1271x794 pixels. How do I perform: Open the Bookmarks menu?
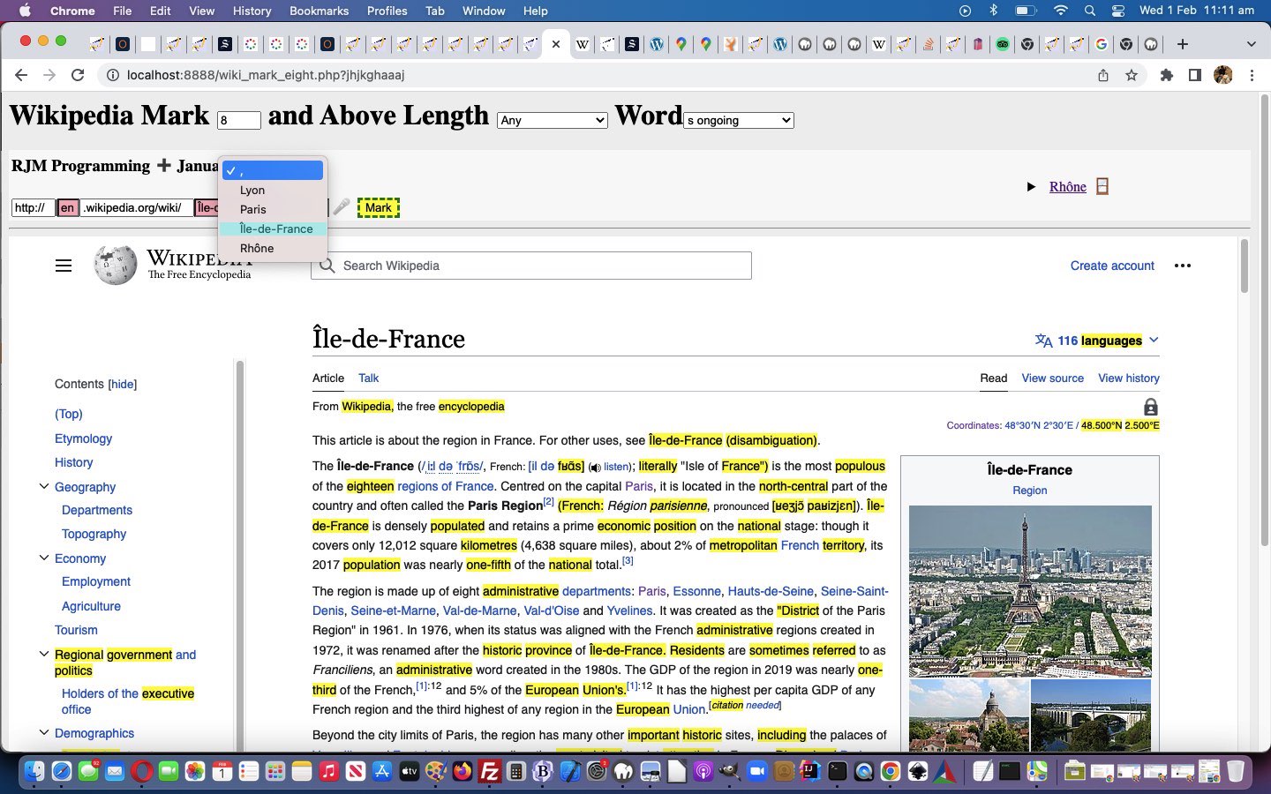click(319, 11)
